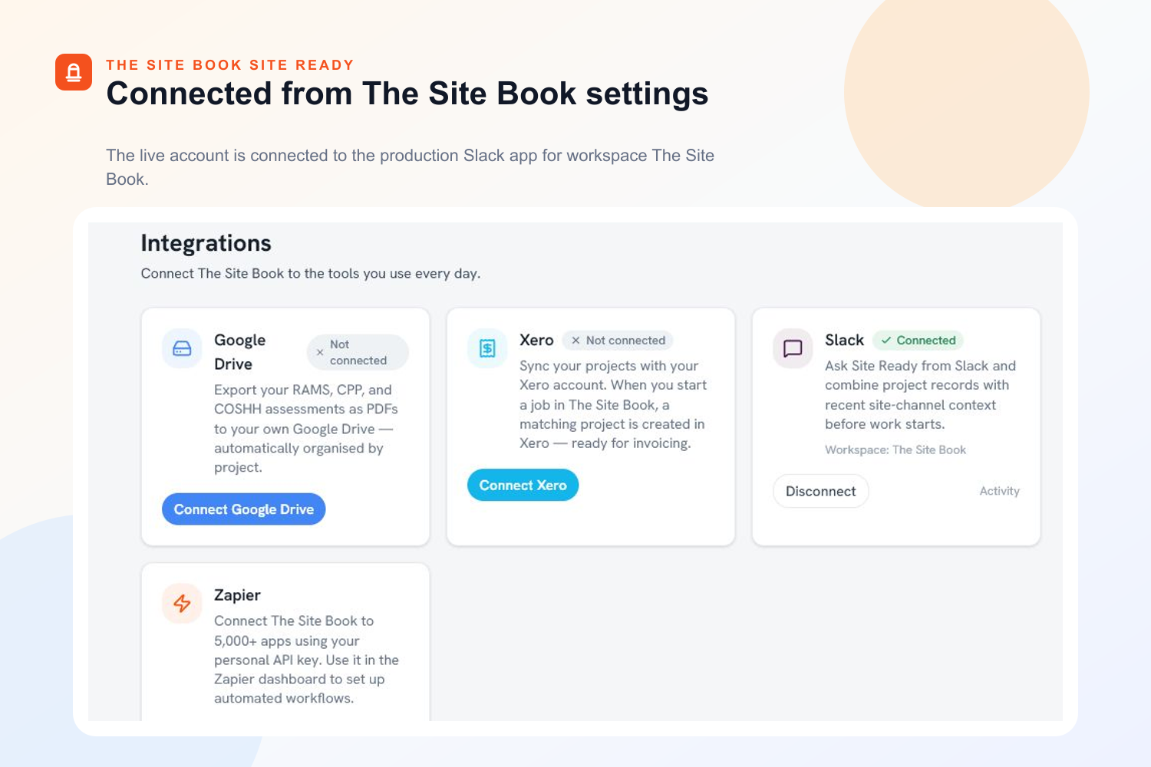The image size is (1151, 767).
Task: Click the Integrations page heading
Action: (206, 243)
